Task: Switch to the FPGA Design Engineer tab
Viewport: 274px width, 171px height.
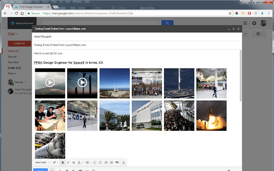Action: click(x=31, y=7)
